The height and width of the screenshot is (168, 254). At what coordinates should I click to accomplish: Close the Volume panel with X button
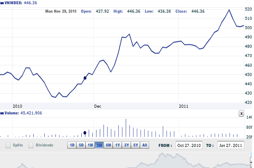pos(241,114)
